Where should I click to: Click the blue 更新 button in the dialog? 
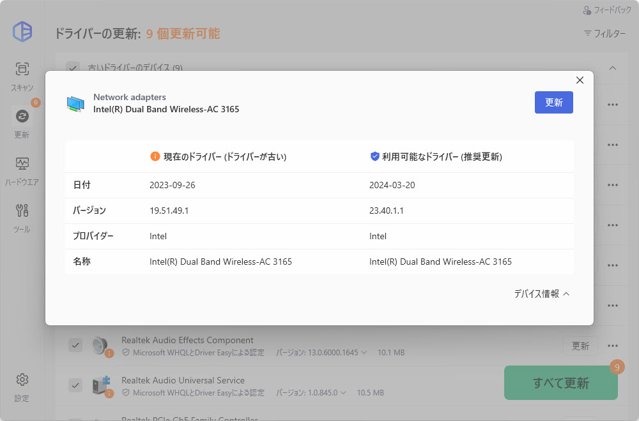[554, 103]
